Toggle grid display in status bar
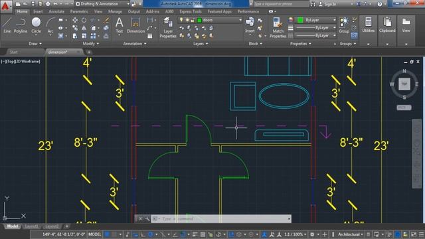This screenshot has width=425, height=239. (x=108, y=234)
